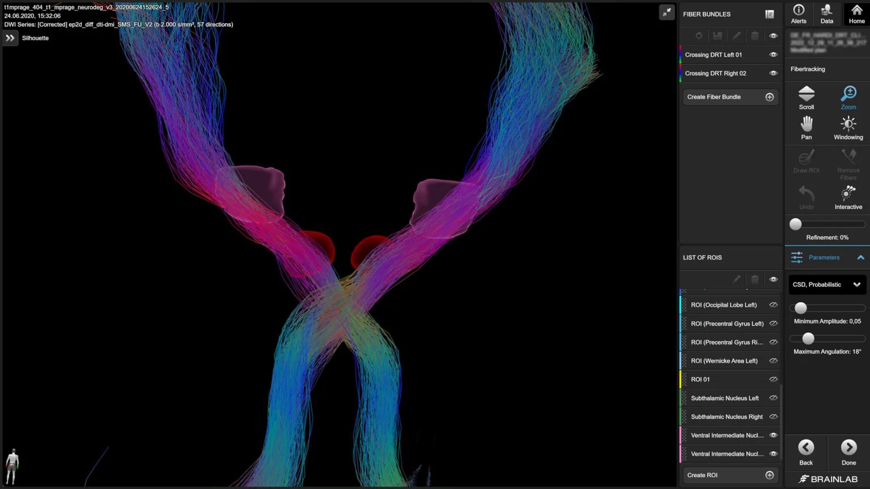The width and height of the screenshot is (870, 489).
Task: Select the Windowing tool
Action: [848, 128]
